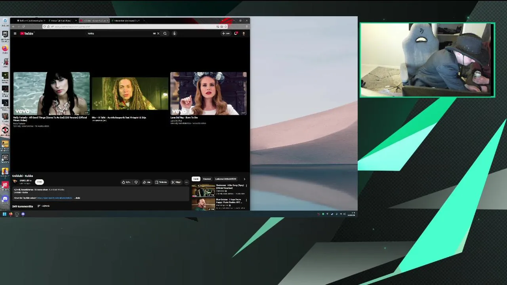This screenshot has height=285, width=507.
Task: Reload the page with the browser refresh icon
Action: click(x=23, y=27)
